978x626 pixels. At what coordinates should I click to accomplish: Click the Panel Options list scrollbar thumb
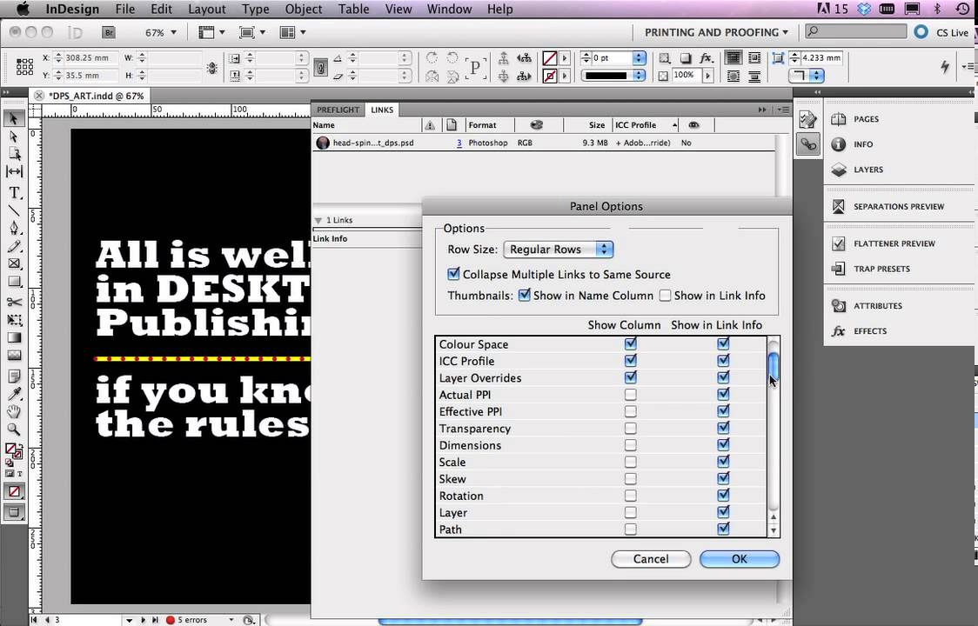point(774,365)
